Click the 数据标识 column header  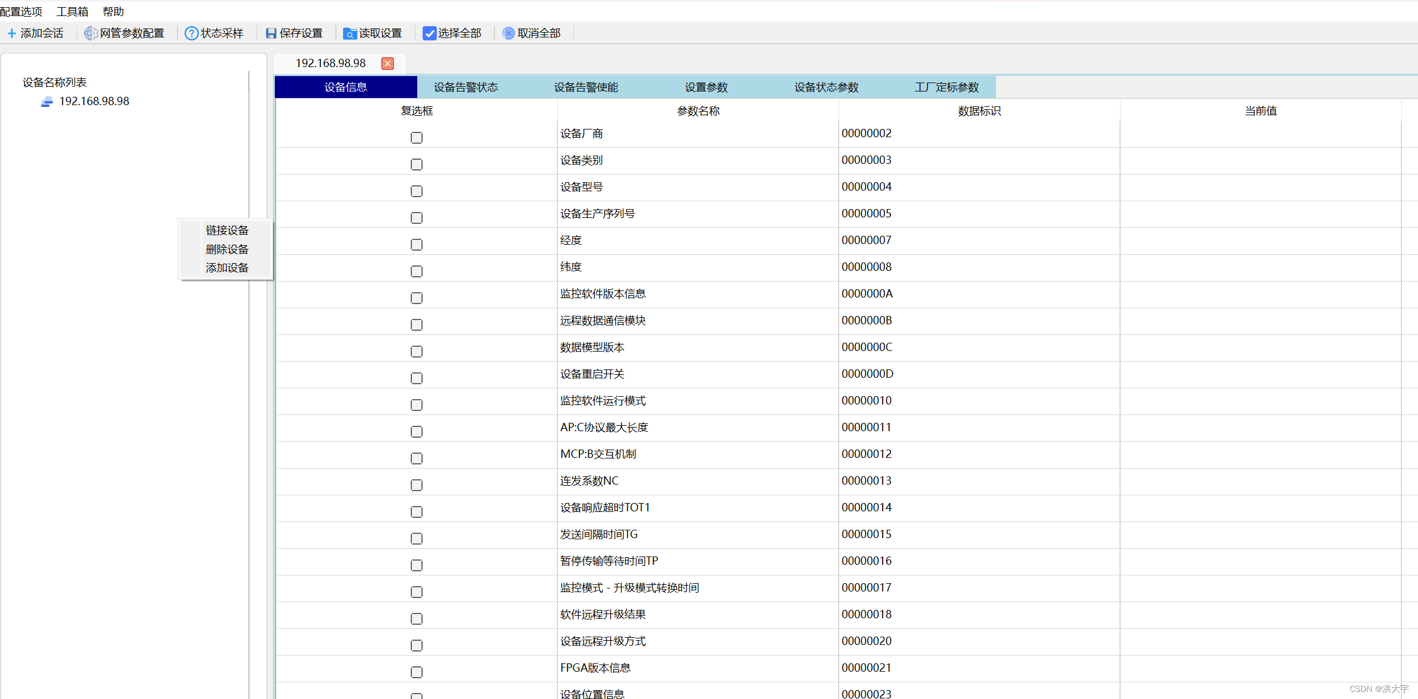tap(979, 111)
